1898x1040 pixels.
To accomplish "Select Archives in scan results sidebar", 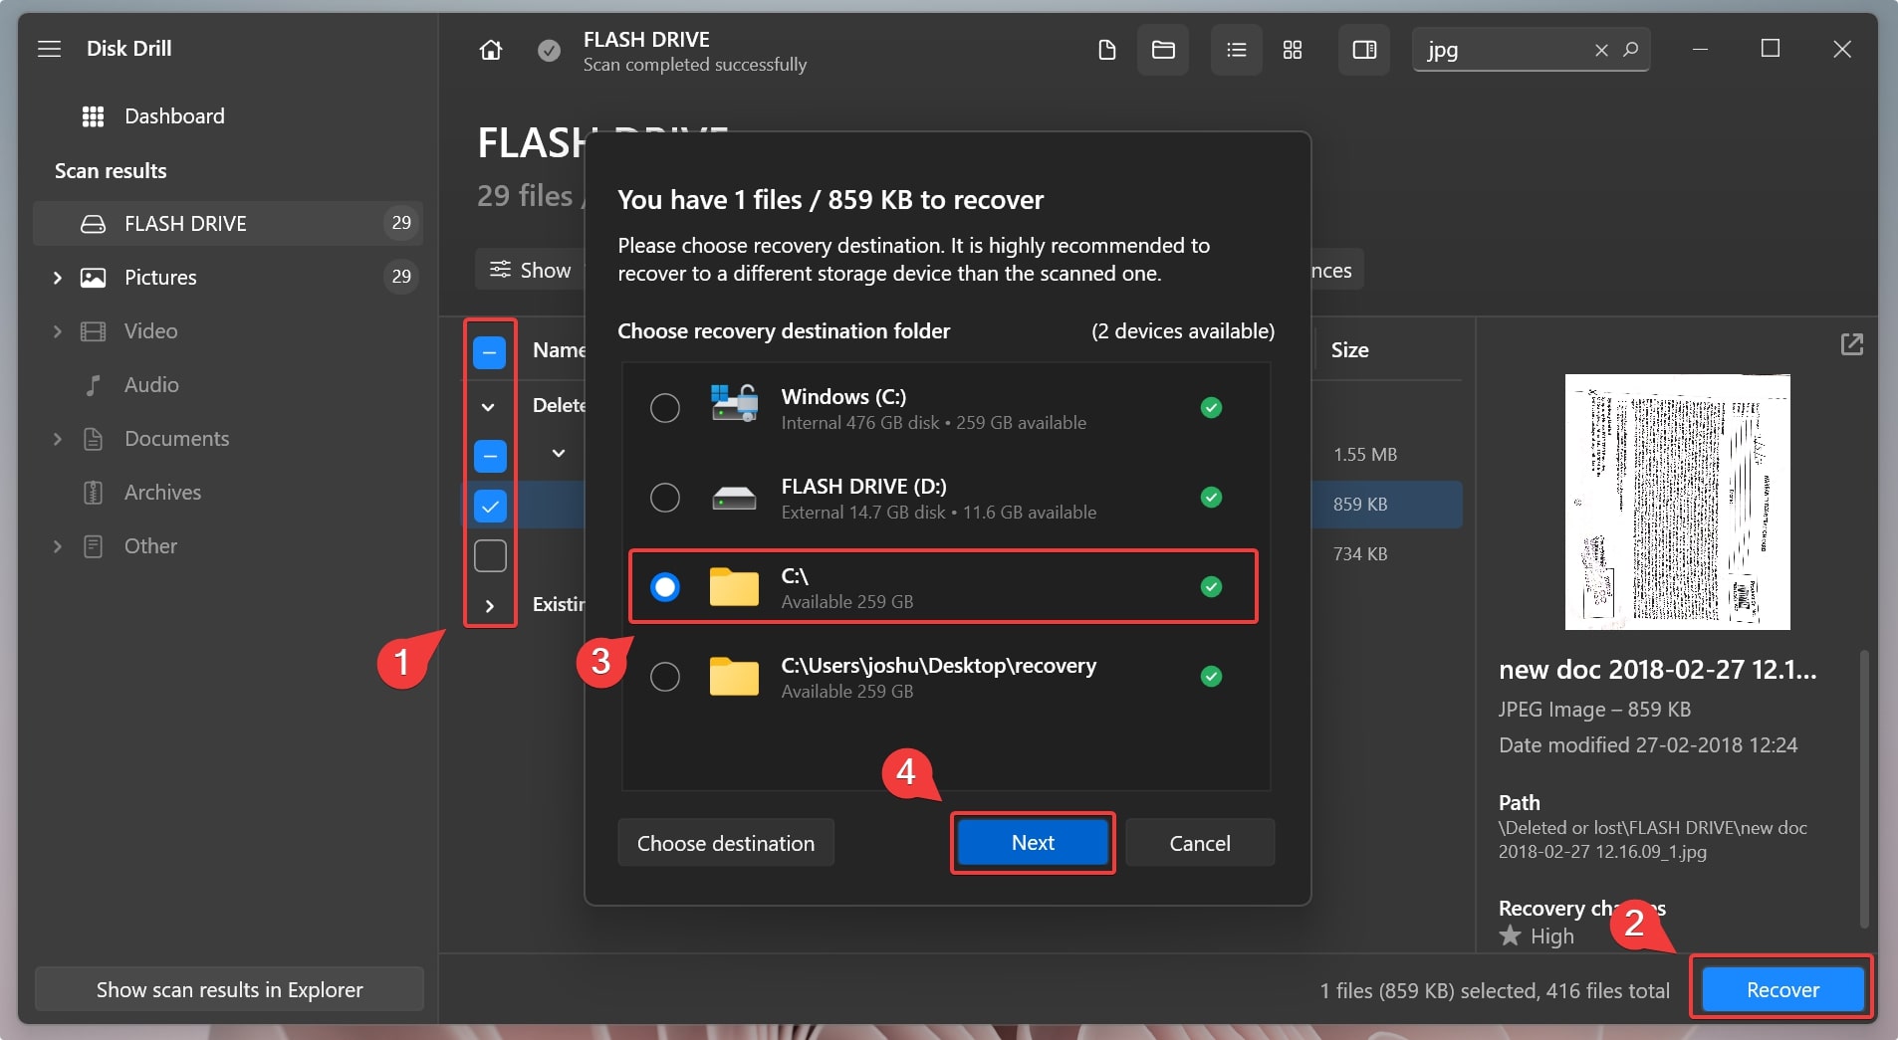I will [x=162, y=493].
